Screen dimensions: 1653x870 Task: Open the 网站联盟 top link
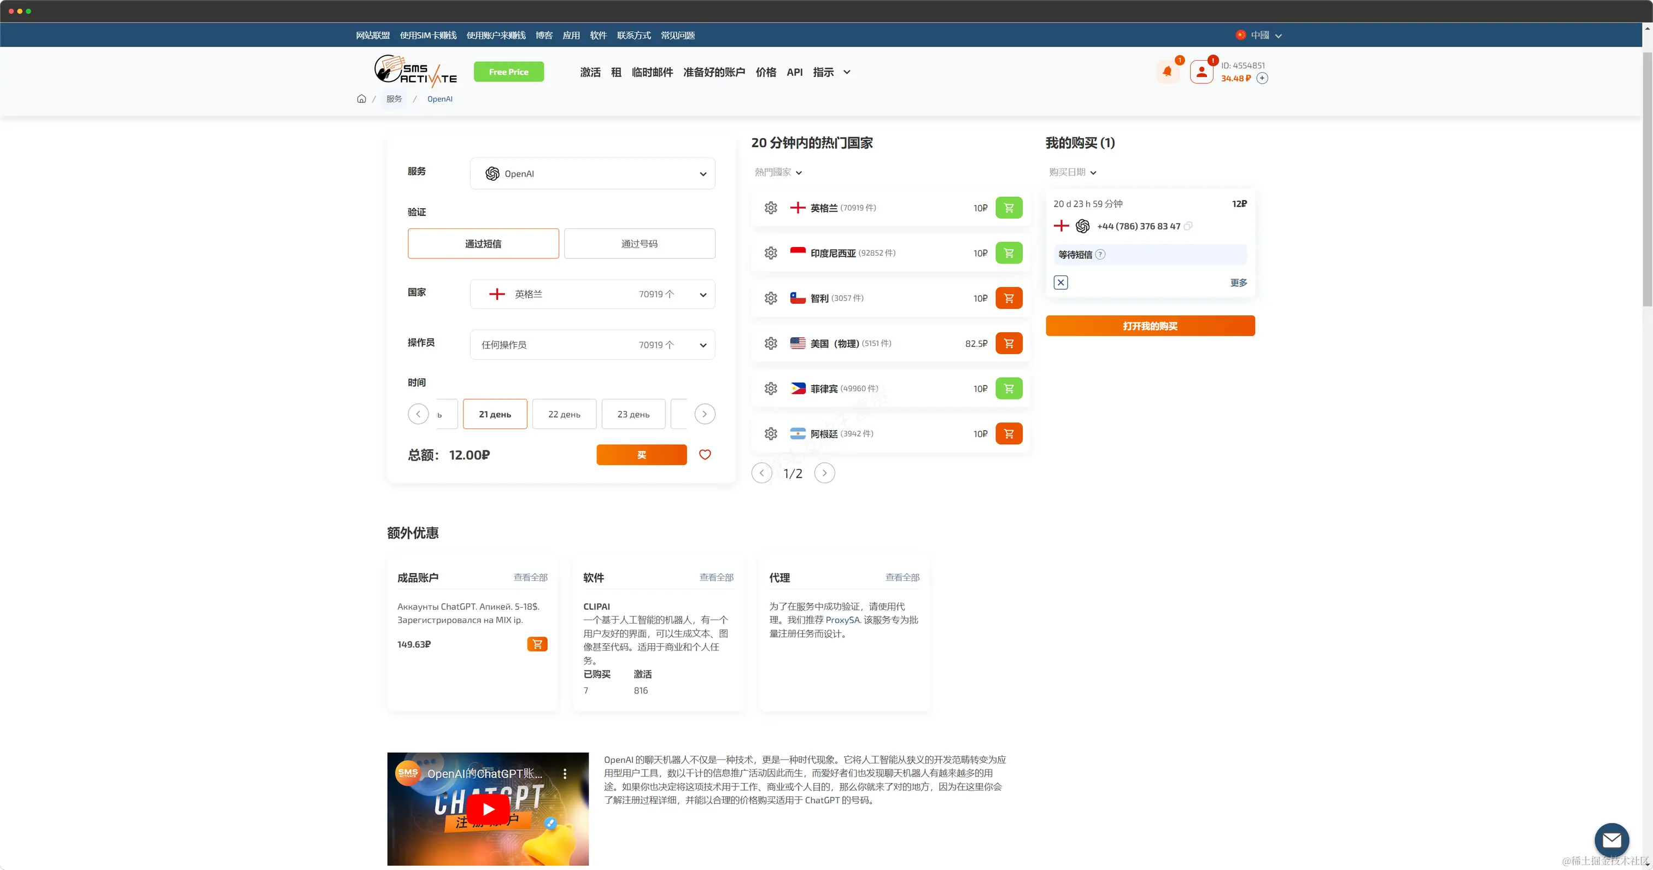coord(373,36)
